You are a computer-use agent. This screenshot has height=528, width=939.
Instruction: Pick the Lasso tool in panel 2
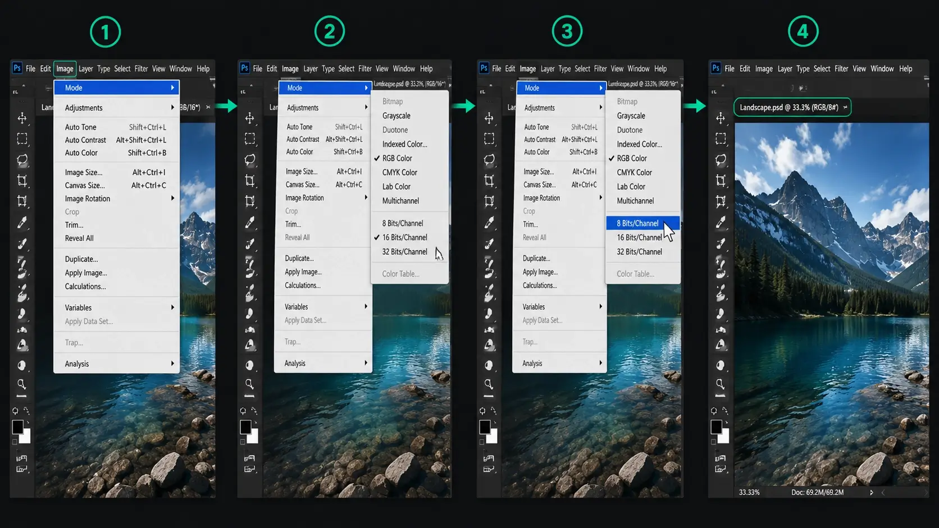[249, 160]
